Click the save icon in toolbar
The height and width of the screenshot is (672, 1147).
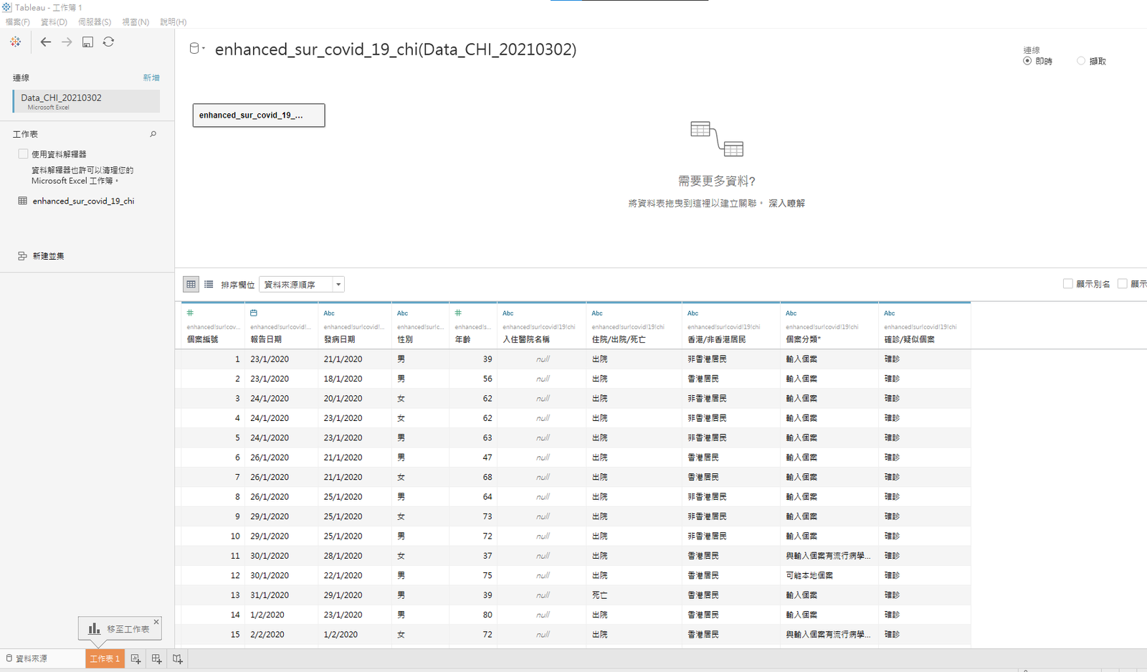point(87,42)
